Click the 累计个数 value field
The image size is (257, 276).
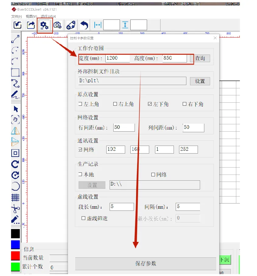[59, 267]
